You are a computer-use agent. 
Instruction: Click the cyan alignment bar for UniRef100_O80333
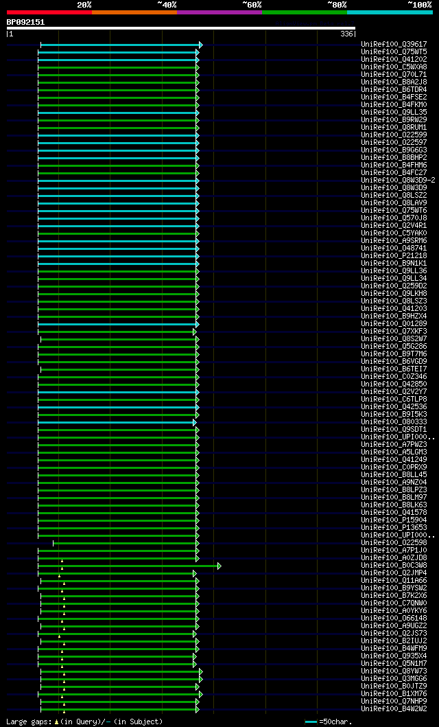pos(115,422)
